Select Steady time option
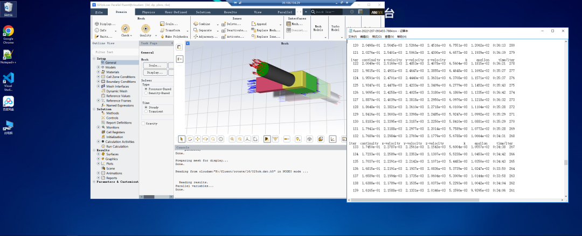The width and height of the screenshot is (582, 236). coord(151,107)
